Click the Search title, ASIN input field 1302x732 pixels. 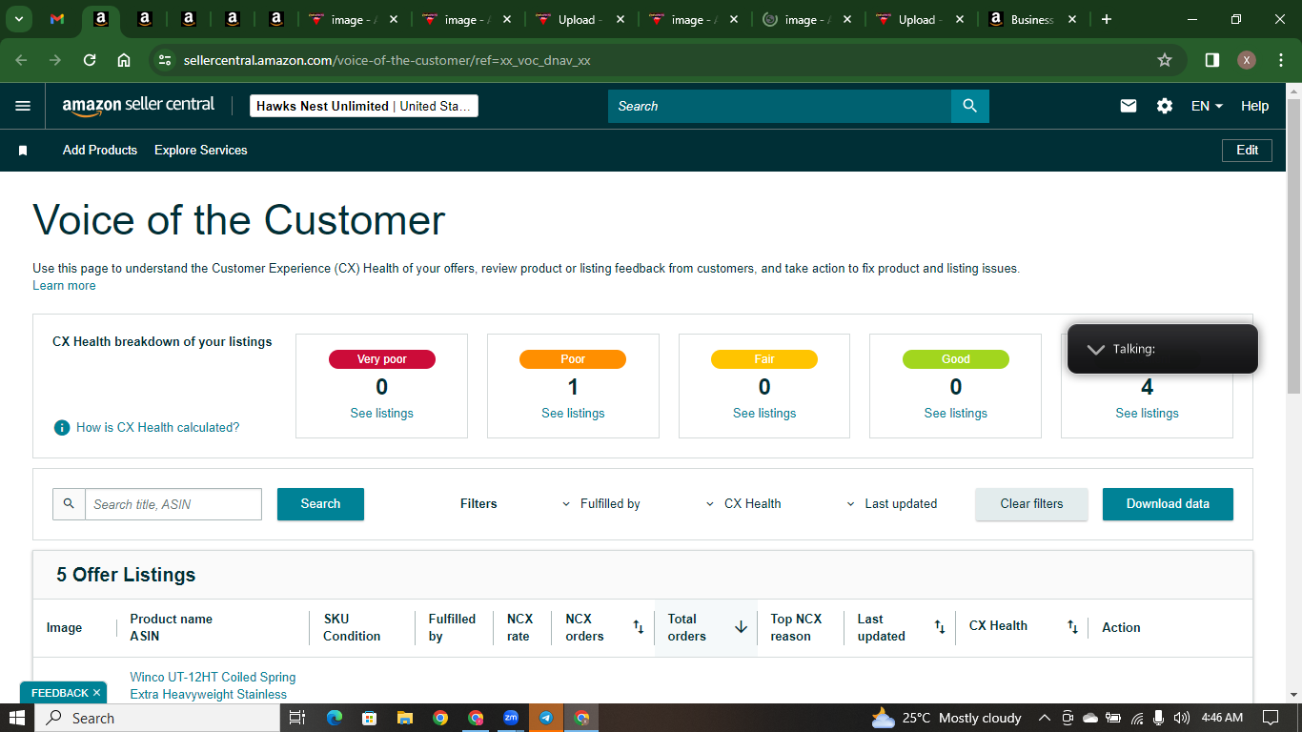pyautogui.click(x=173, y=503)
